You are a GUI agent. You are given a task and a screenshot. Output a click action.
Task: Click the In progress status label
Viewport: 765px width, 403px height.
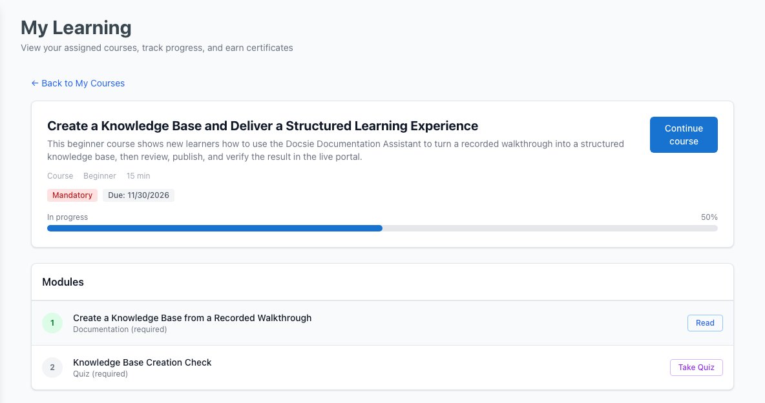[x=67, y=217]
